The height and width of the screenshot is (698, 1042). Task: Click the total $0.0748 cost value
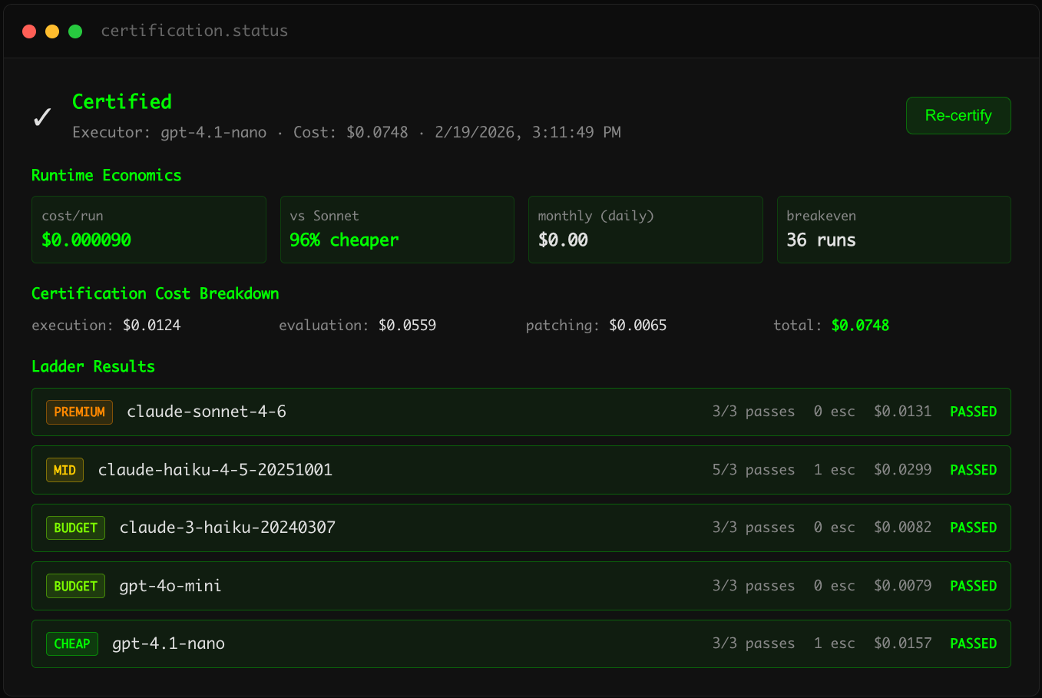(860, 326)
